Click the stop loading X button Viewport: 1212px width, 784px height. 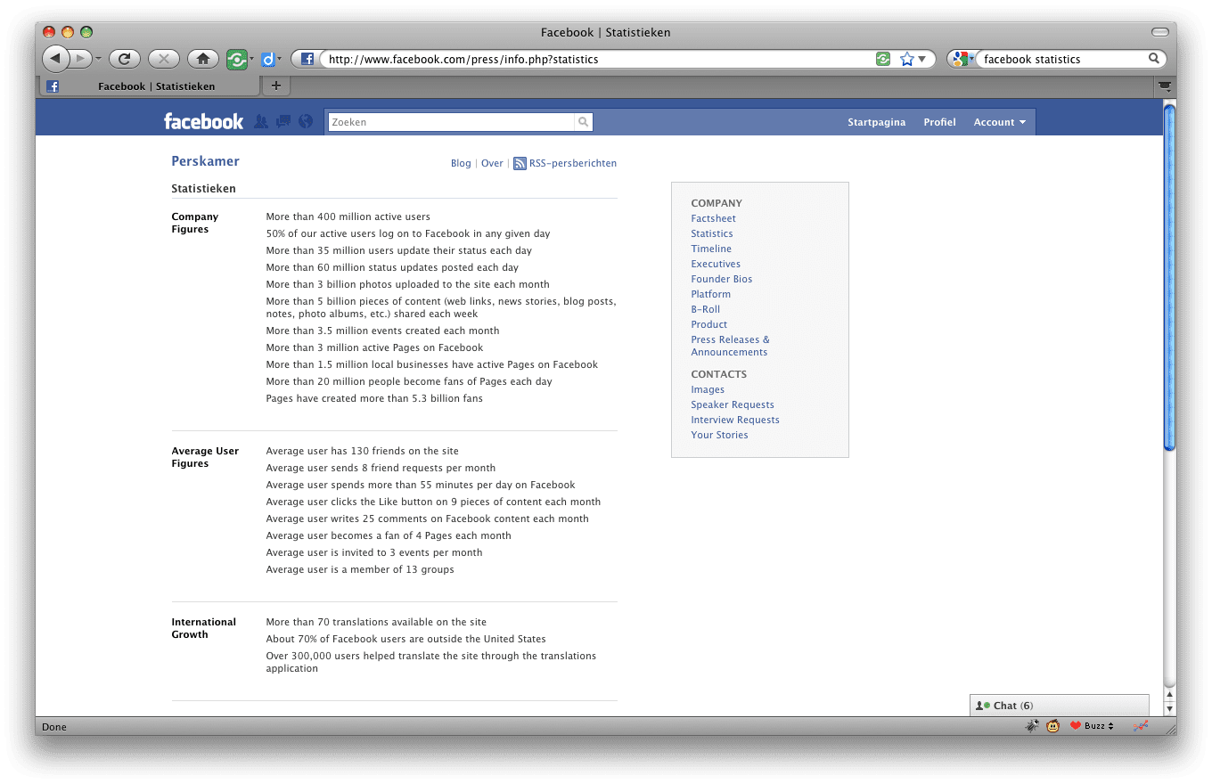point(164,59)
